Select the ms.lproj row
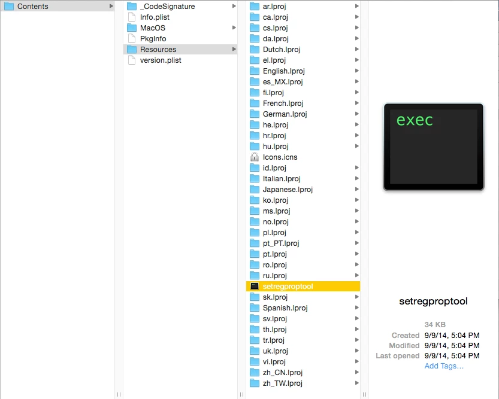The image size is (499, 399). [x=303, y=211]
